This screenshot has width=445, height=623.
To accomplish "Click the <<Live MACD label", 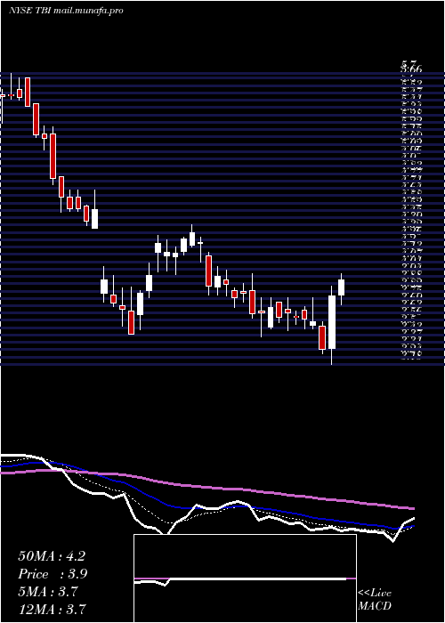I will tap(375, 599).
